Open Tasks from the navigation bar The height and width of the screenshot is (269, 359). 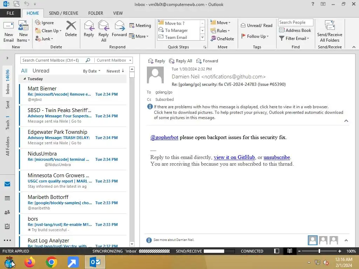coord(7,226)
